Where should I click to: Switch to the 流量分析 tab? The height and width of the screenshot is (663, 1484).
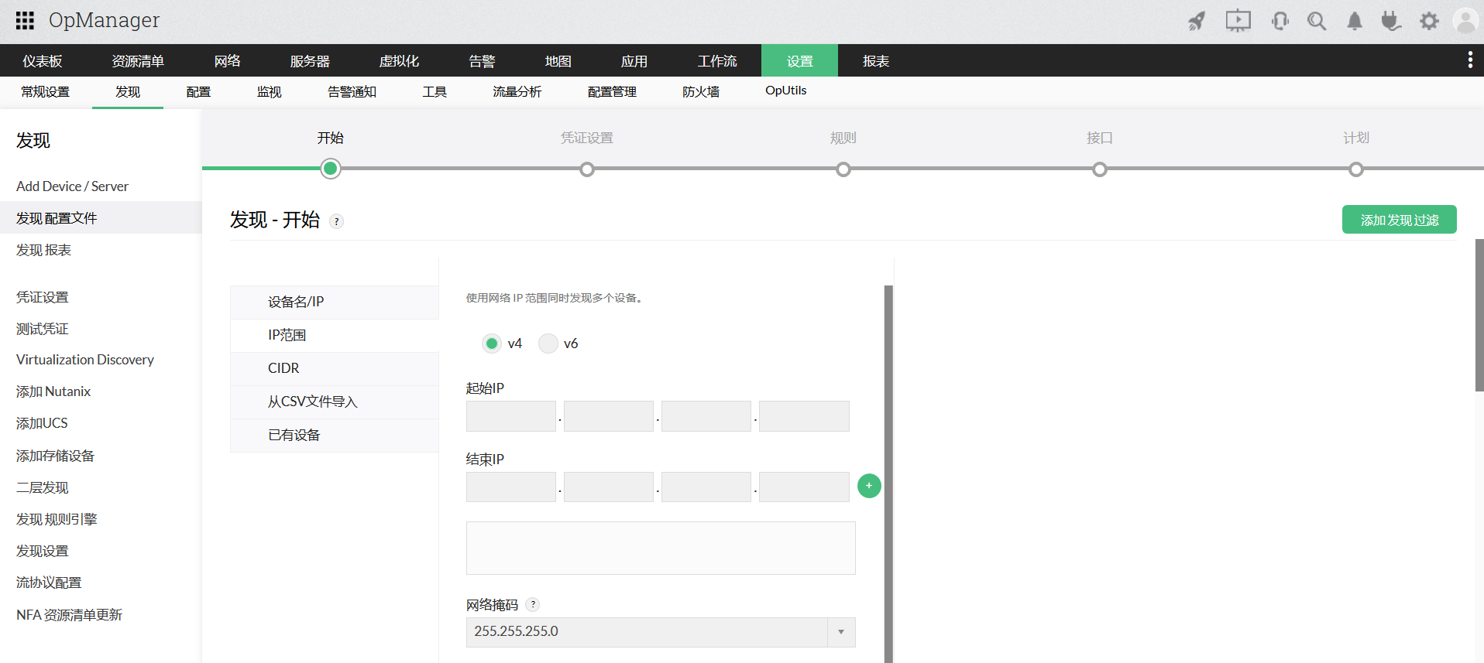pos(517,92)
